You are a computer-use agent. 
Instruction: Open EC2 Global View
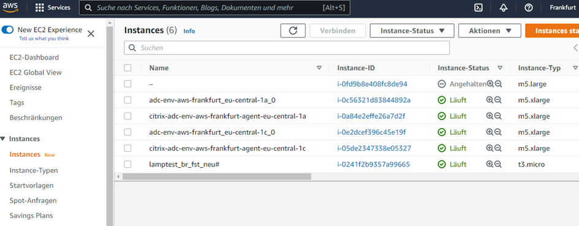coord(36,72)
